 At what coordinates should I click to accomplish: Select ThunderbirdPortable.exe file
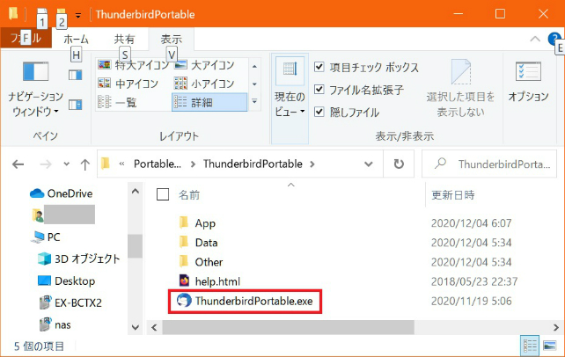point(245,302)
